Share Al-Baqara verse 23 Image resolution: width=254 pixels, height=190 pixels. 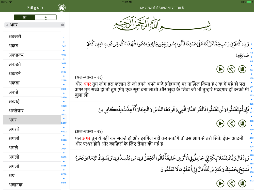[231, 69]
